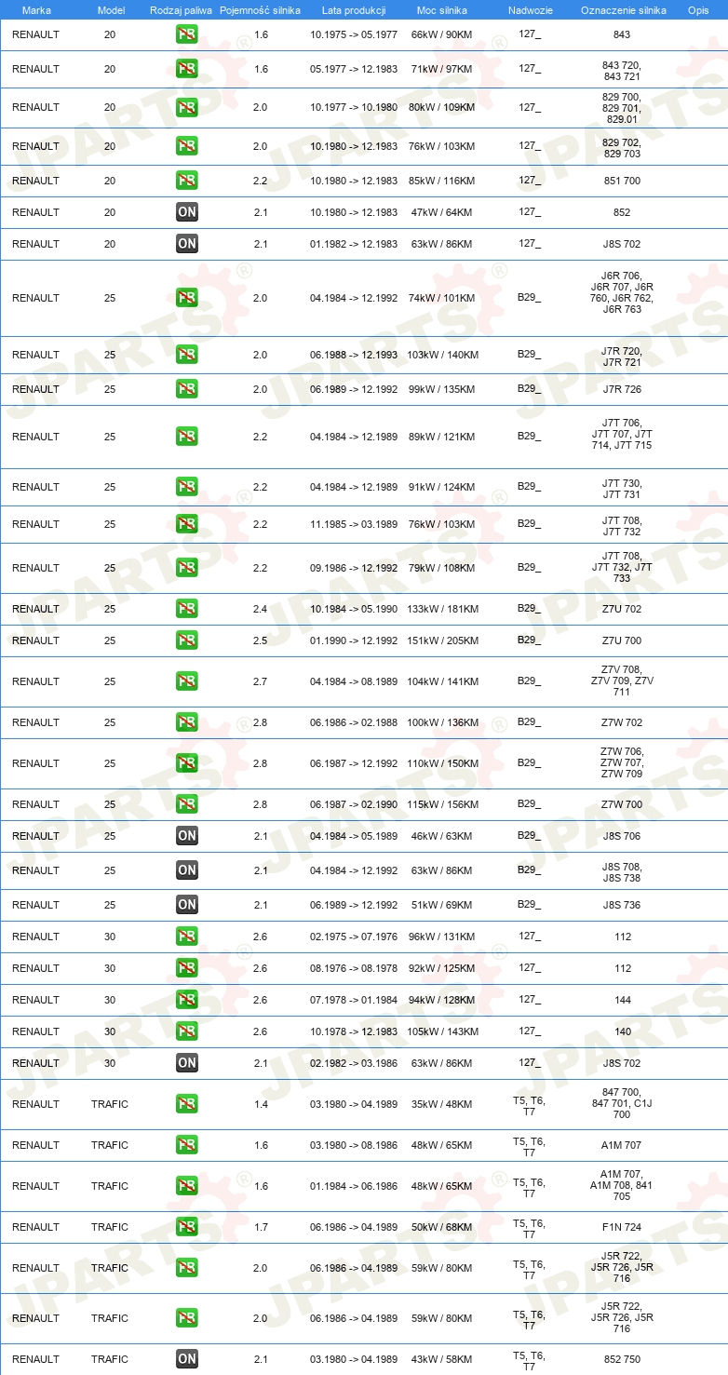The height and width of the screenshot is (1375, 728).
Task: Click petrol icon in 71kW / 97KM row
Action: (x=186, y=70)
